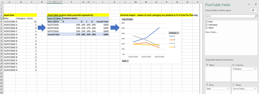Uncheck the Category field checkbox
259x94 pixels.
point(206,25)
